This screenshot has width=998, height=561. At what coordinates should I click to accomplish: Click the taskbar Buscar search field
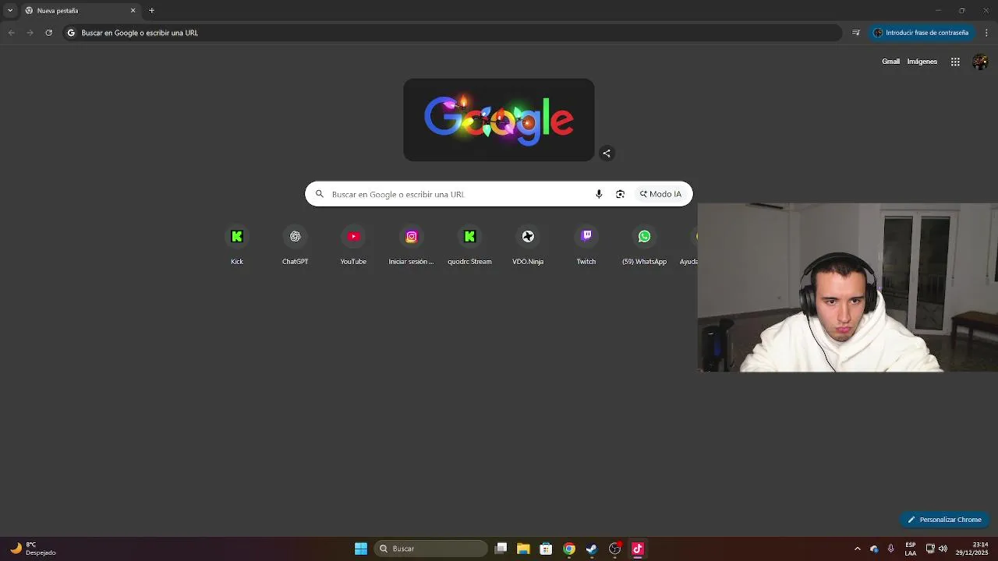click(x=431, y=549)
